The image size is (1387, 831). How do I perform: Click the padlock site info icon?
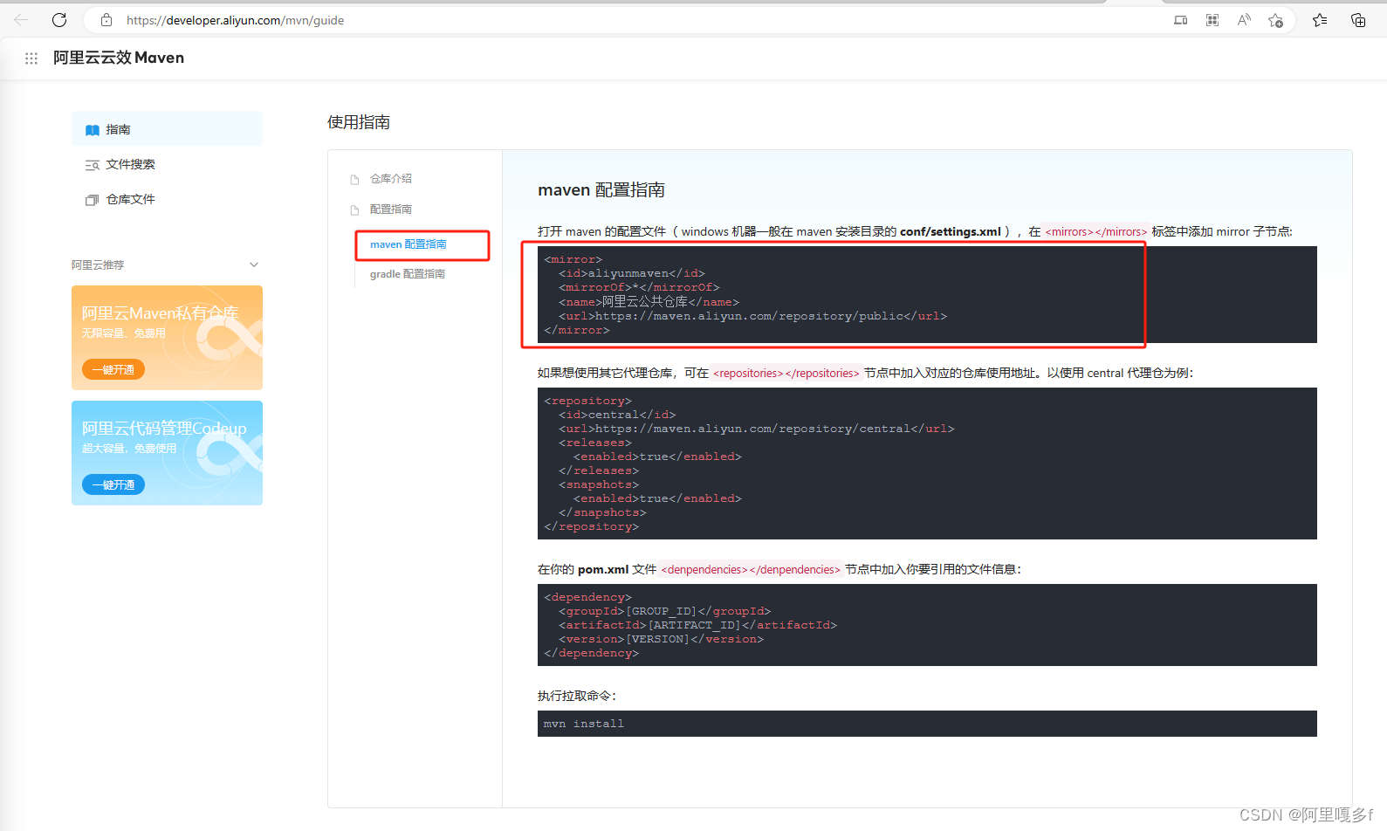pyautogui.click(x=106, y=19)
